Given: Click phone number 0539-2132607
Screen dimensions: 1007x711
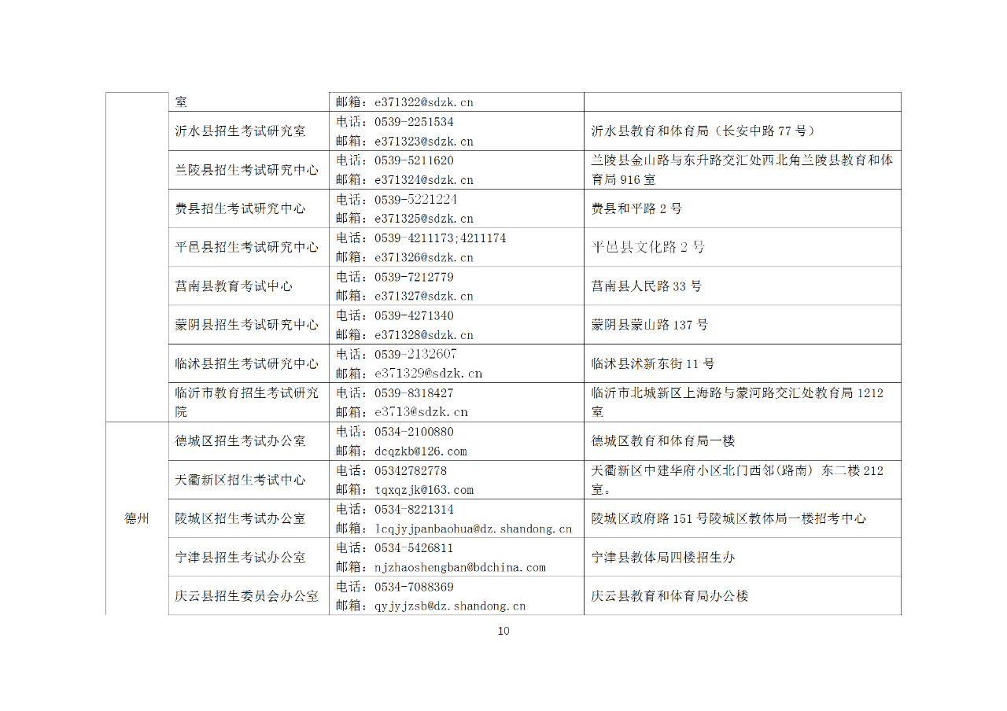Looking at the screenshot, I should coord(415,354).
